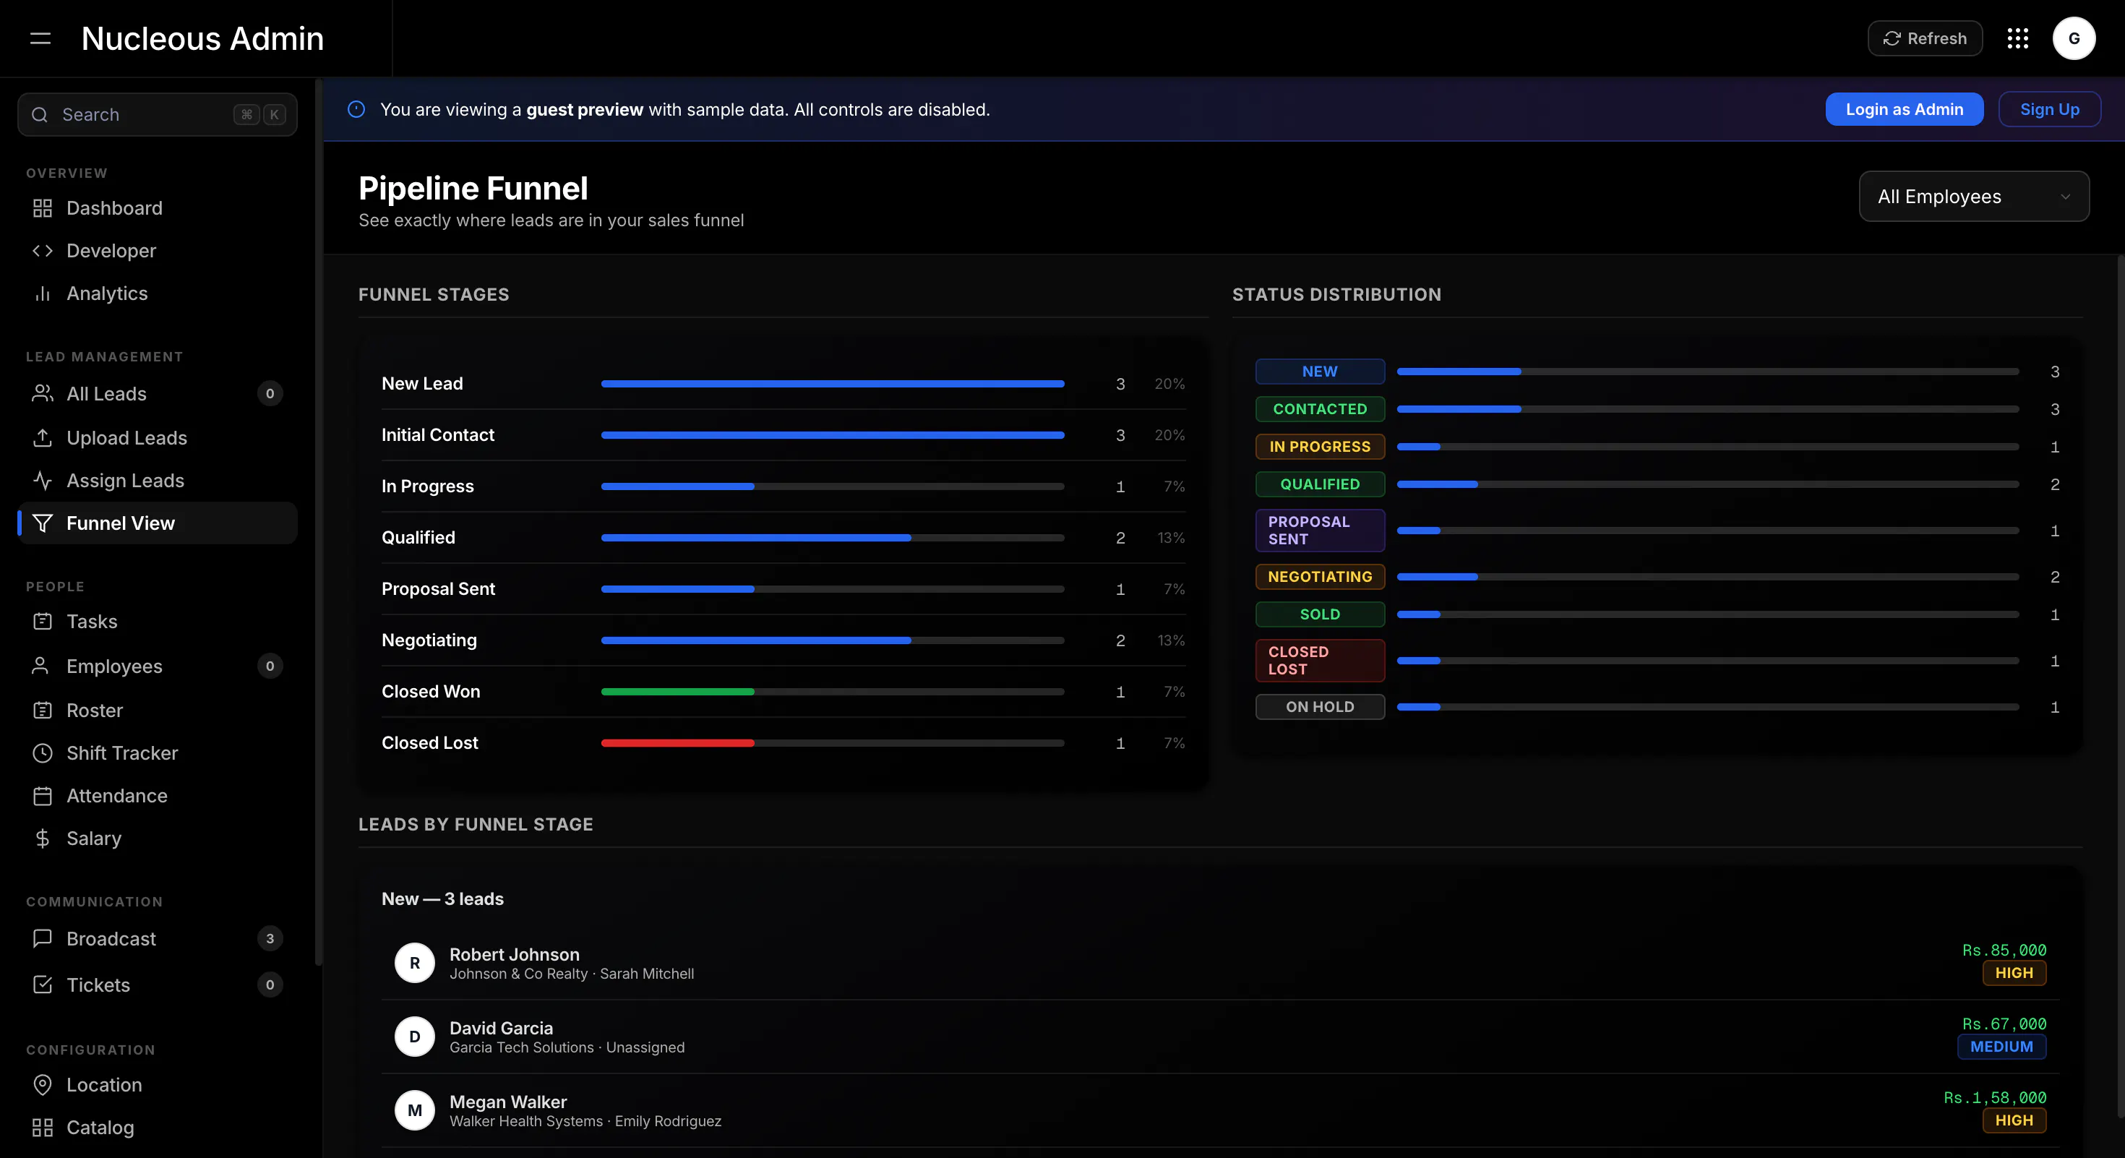This screenshot has height=1158, width=2125.
Task: Click the Rs.1,58,000 value for Megan Walker
Action: (x=1995, y=1098)
